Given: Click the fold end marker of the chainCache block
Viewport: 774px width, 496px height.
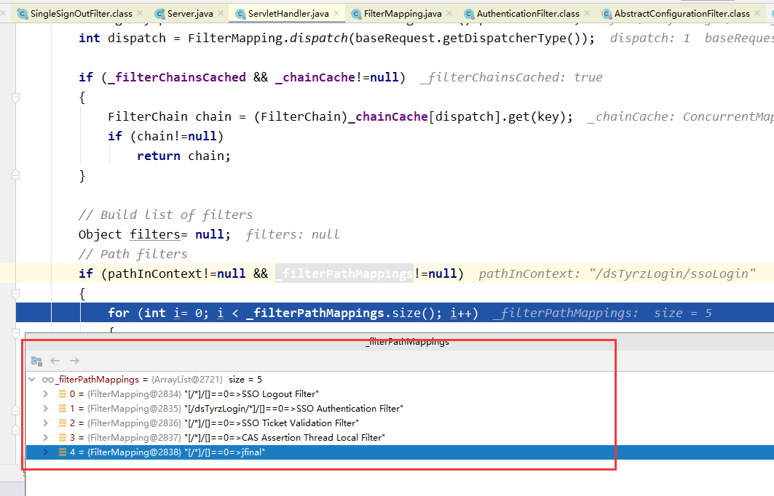Looking at the screenshot, I should point(16,175).
